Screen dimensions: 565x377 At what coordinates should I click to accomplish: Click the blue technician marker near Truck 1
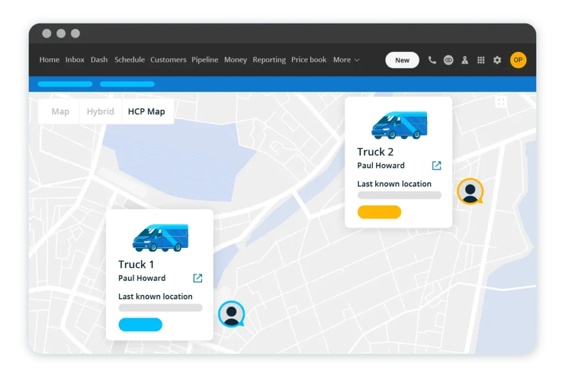[231, 312]
